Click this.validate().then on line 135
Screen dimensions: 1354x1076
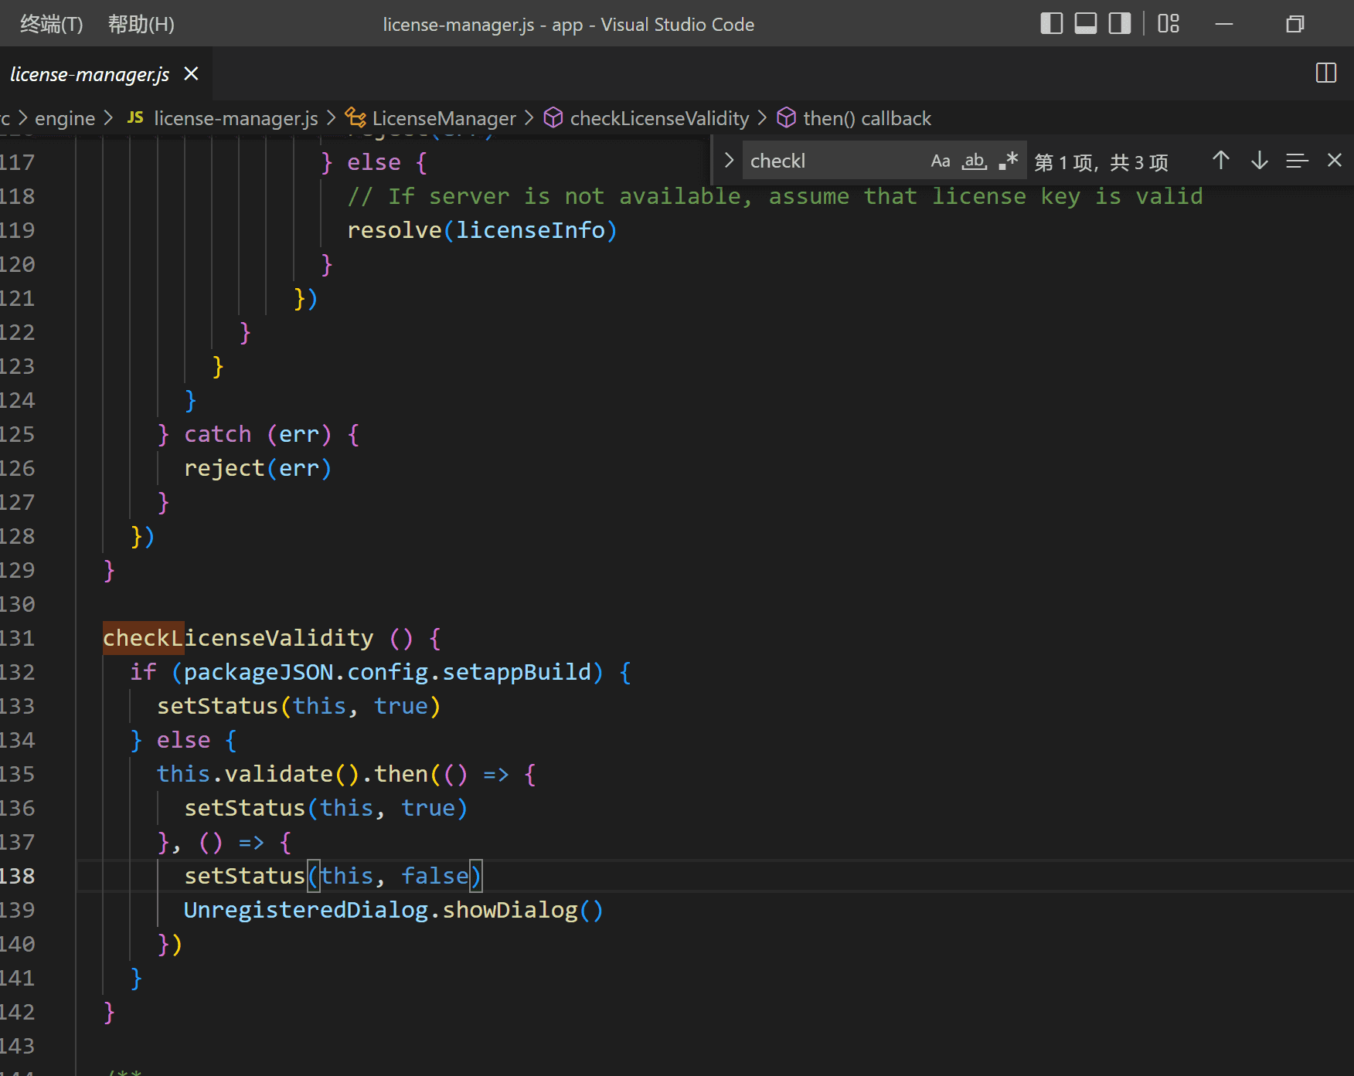pyautogui.click(x=292, y=774)
